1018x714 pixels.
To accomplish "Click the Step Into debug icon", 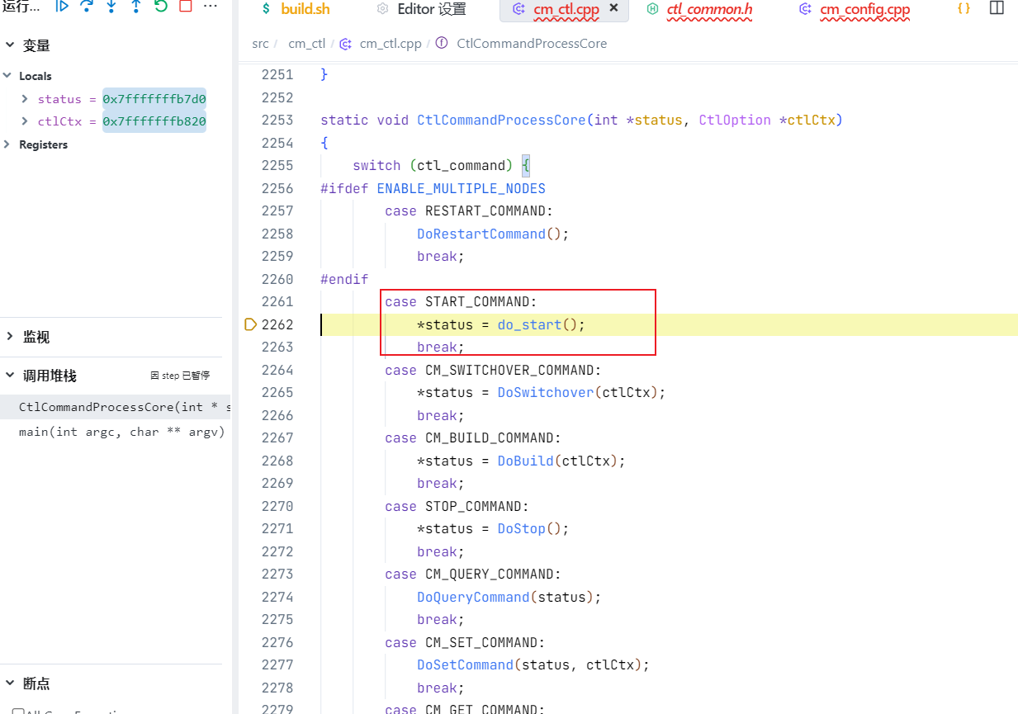I will tap(111, 6).
